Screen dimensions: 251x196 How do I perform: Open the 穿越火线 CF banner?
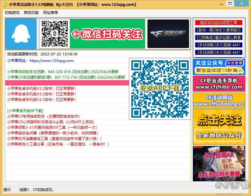[x=168, y=33]
